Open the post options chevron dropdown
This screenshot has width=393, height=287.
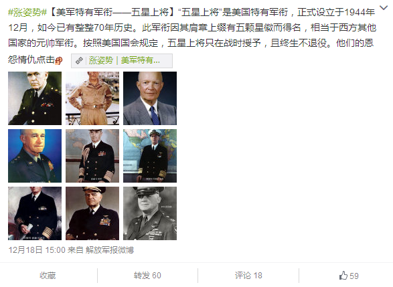384,8
